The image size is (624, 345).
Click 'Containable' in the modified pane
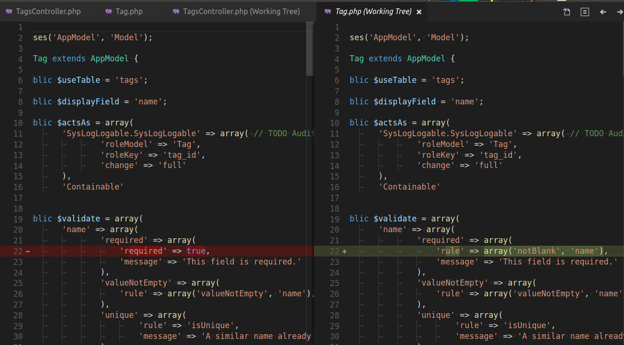pyautogui.click(x=409, y=187)
